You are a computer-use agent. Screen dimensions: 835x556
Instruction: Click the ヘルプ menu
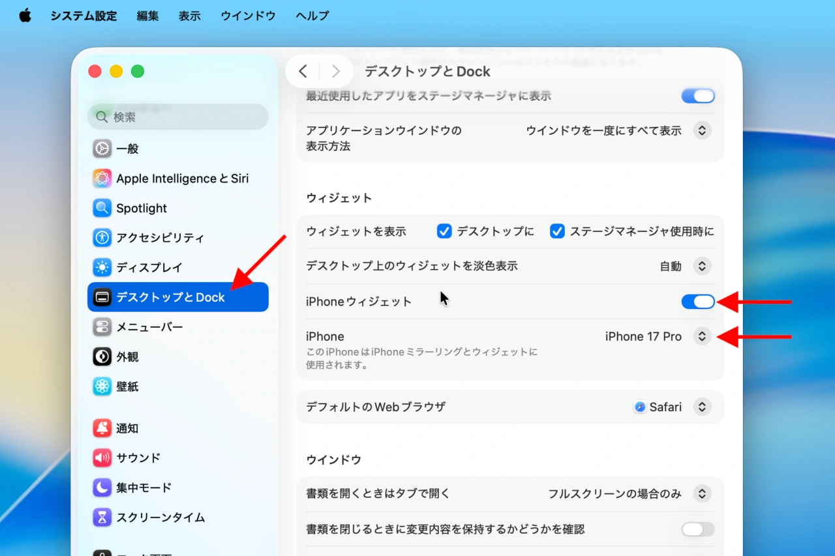coord(312,16)
